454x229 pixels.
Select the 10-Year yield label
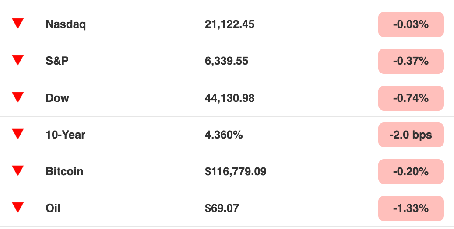coord(65,135)
